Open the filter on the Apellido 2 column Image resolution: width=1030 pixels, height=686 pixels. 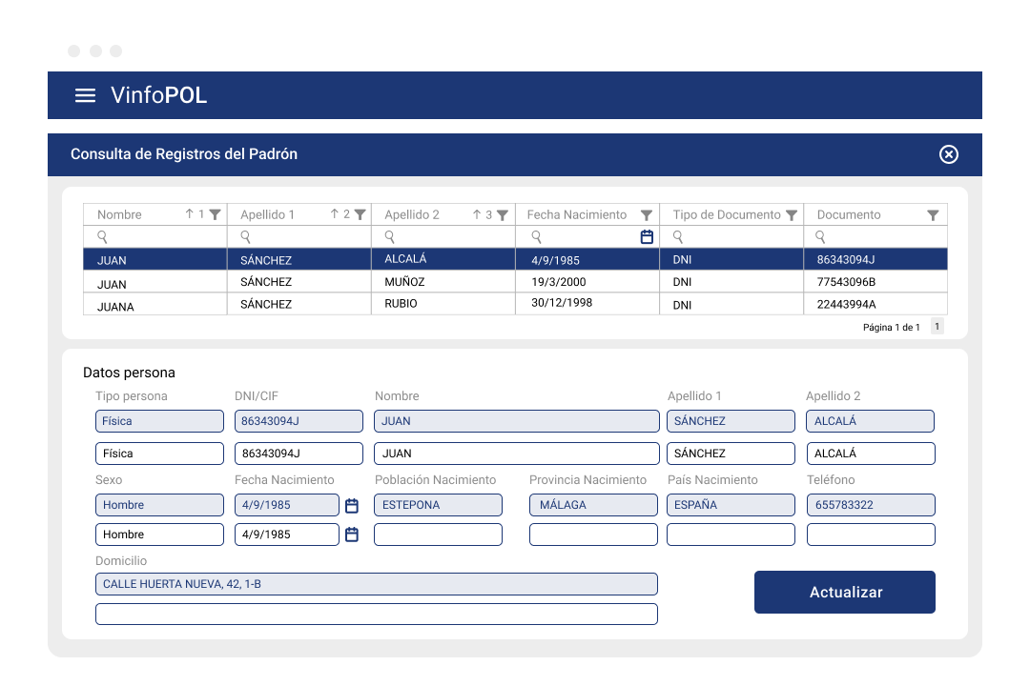(503, 215)
